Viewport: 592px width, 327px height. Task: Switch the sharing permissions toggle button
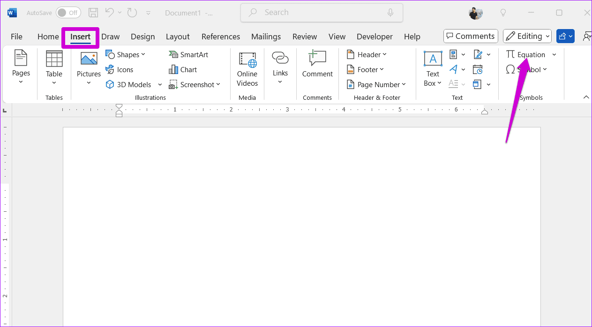[565, 36]
